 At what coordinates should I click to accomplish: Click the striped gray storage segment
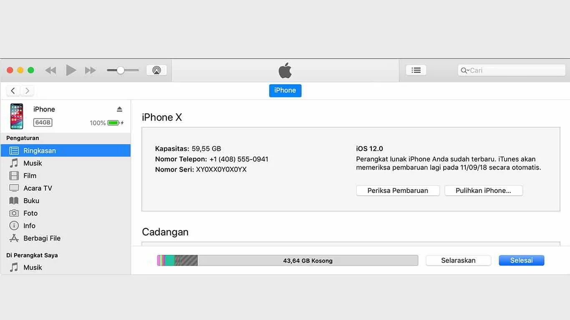186,260
